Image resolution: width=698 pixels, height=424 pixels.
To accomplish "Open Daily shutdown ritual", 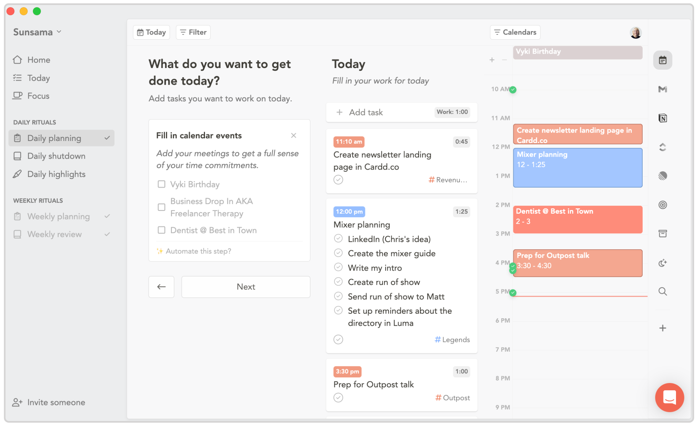I will [x=56, y=156].
